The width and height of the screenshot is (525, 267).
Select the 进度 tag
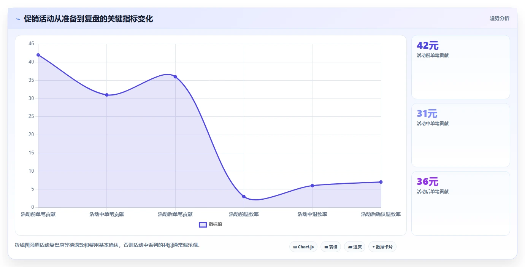click(355, 247)
